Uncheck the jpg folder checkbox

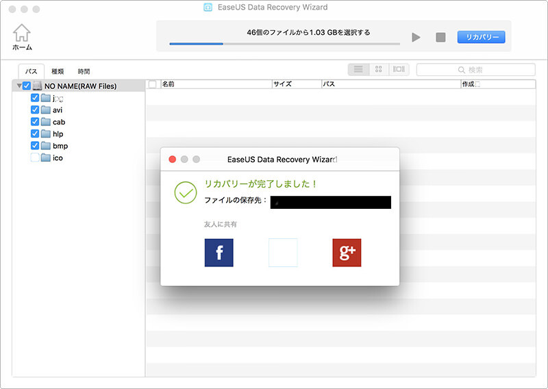click(35, 98)
